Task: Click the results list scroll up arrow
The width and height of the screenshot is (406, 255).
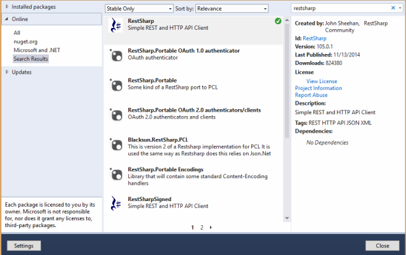Action: 287,20
